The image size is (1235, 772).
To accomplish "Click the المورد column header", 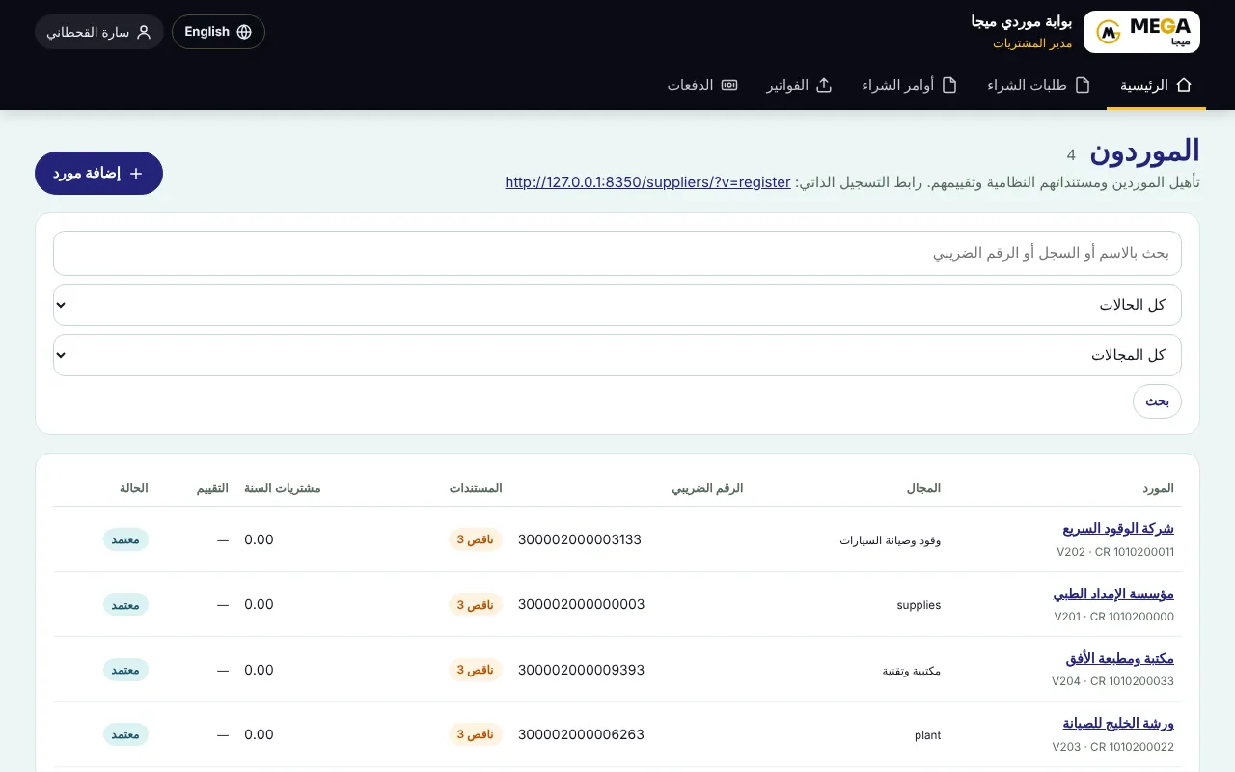I will point(1157,488).
